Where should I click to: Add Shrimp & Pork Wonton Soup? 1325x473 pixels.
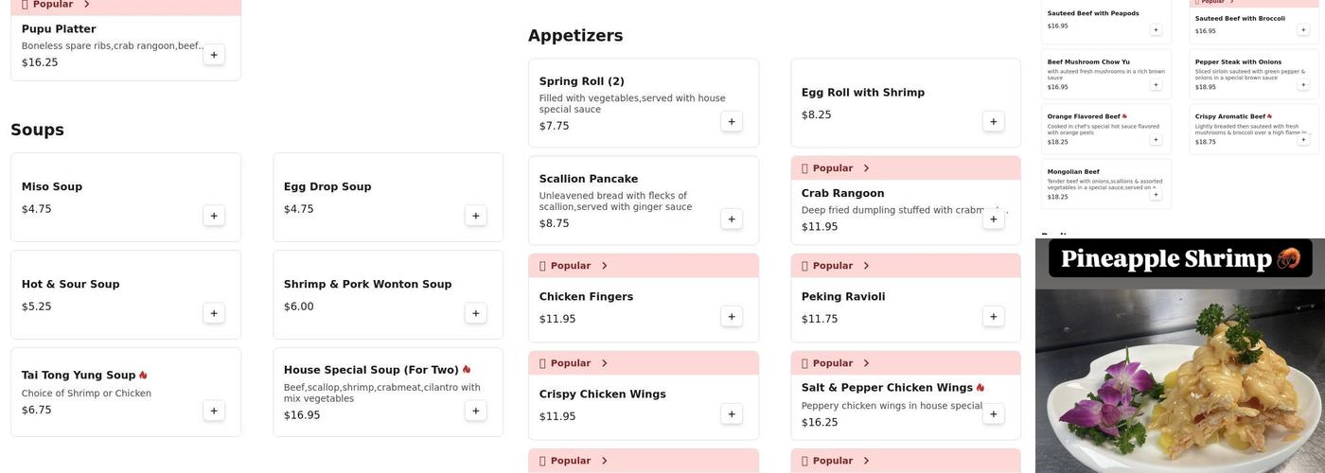[475, 313]
